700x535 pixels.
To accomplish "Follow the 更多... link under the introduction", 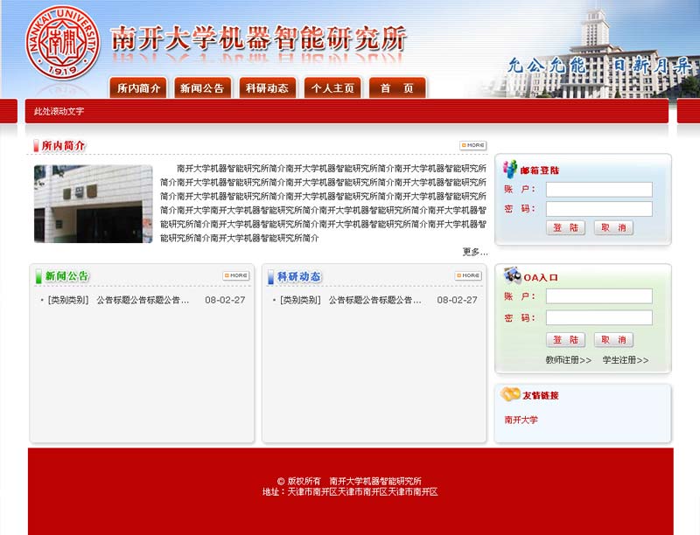I will click(x=475, y=252).
